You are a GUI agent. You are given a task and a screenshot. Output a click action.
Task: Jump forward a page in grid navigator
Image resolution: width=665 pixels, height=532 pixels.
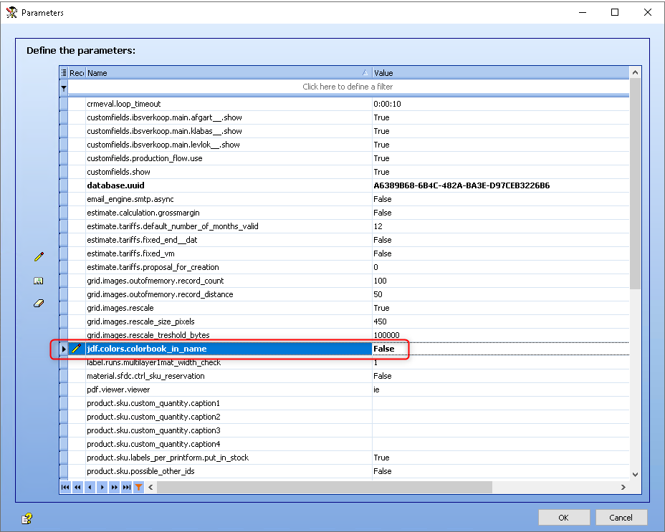[114, 487]
